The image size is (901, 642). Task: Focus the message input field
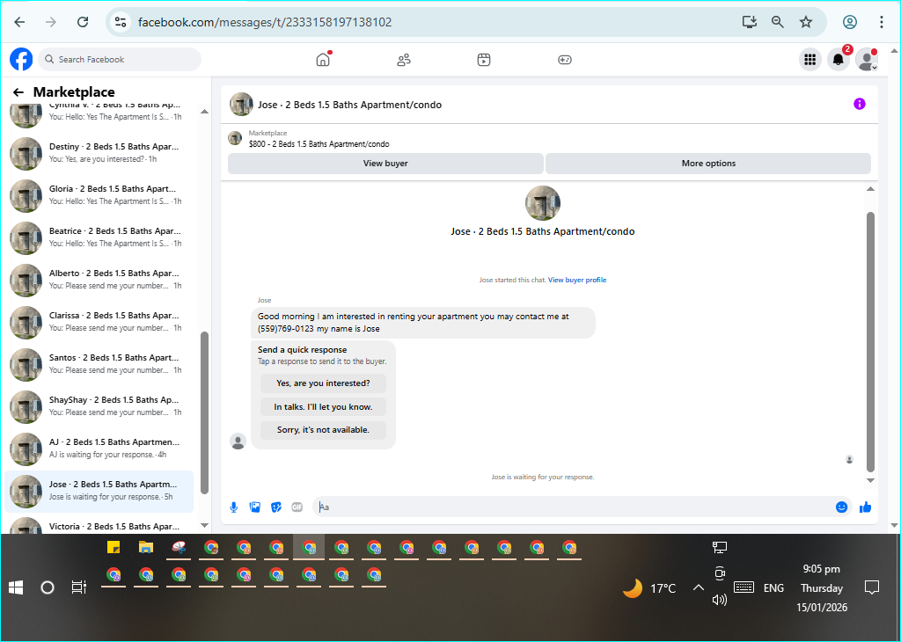coord(575,507)
